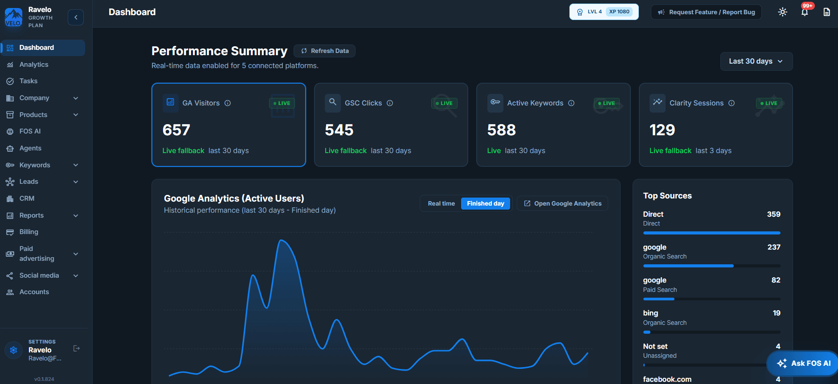Select the Clarity Sessions card
838x384 pixels.
(x=715, y=125)
